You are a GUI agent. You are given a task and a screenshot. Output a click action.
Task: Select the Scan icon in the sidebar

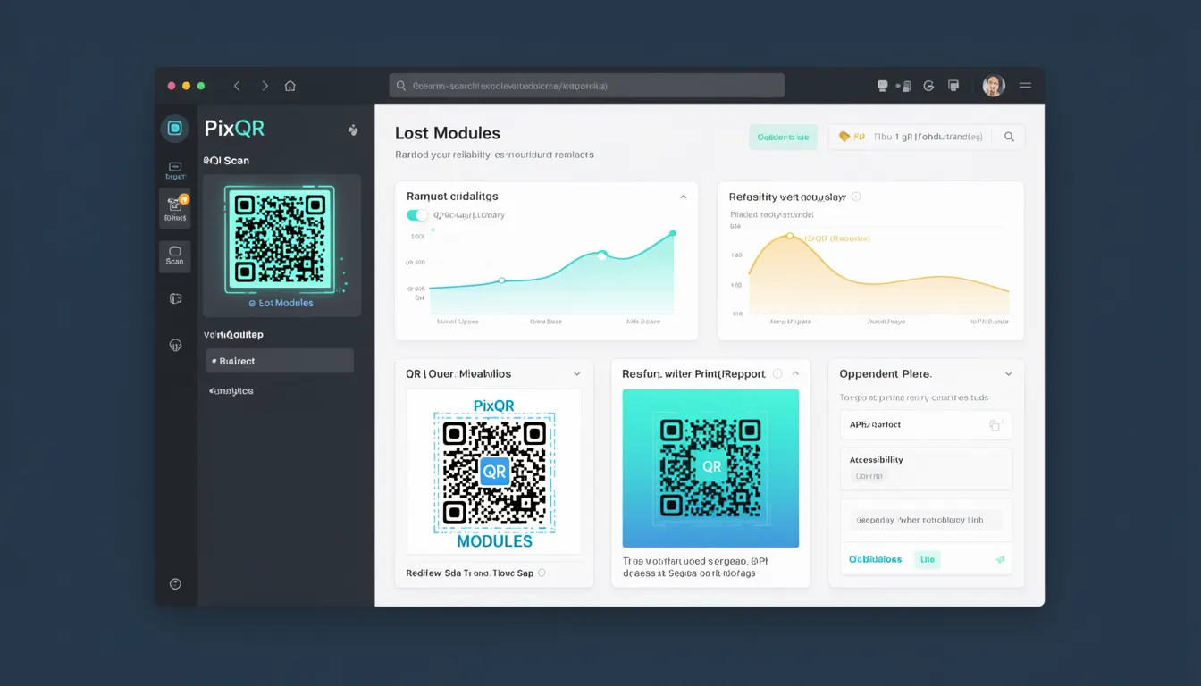[x=175, y=256]
